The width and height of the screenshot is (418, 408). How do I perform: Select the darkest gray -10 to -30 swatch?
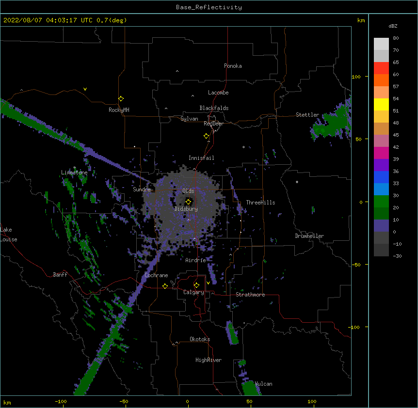pos(381,250)
